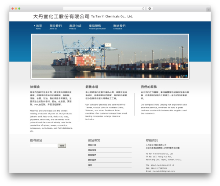Click the Ta Tan Yi Chemicals Co., Ltd. tagline

tap(112, 16)
